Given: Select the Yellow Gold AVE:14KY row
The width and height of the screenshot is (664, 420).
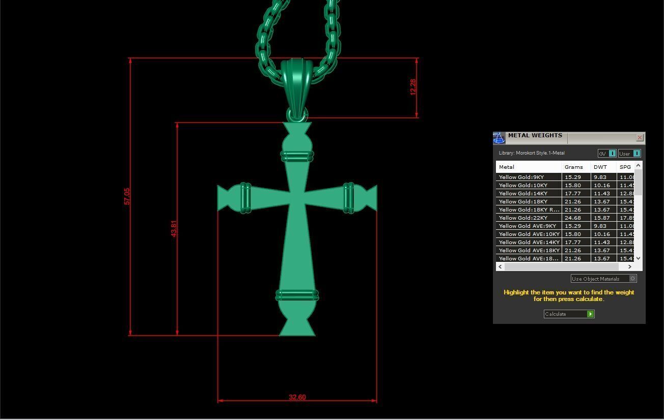Looking at the screenshot, I should pyautogui.click(x=565, y=242).
